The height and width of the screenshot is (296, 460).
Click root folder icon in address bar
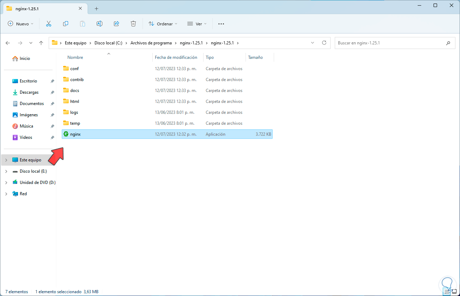pyautogui.click(x=54, y=43)
